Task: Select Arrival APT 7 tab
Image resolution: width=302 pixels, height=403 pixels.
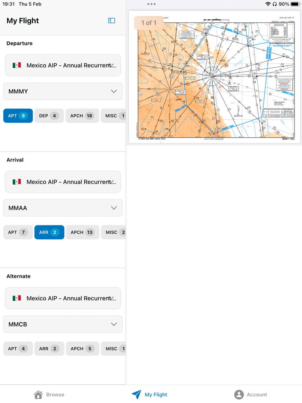Action: point(18,232)
